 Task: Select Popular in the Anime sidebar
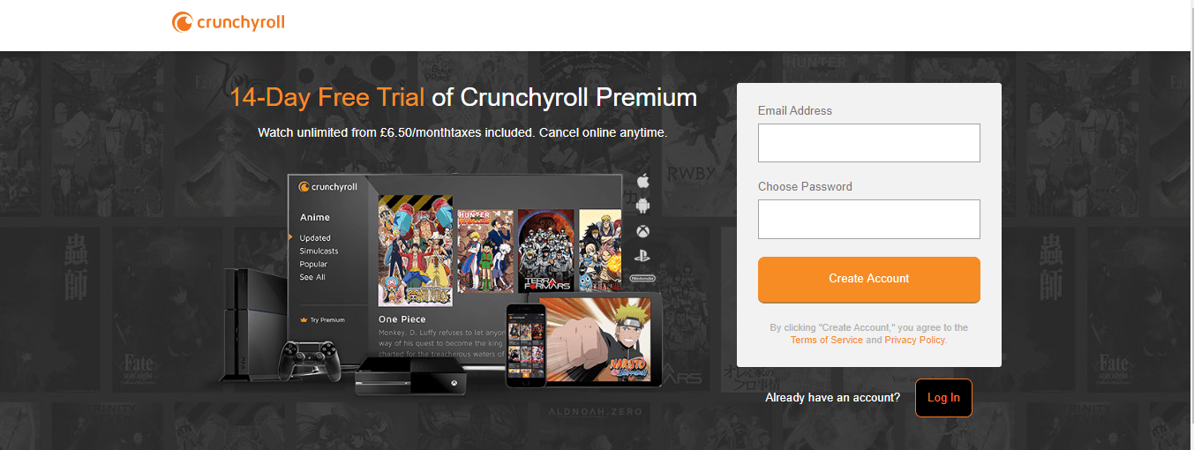[313, 264]
